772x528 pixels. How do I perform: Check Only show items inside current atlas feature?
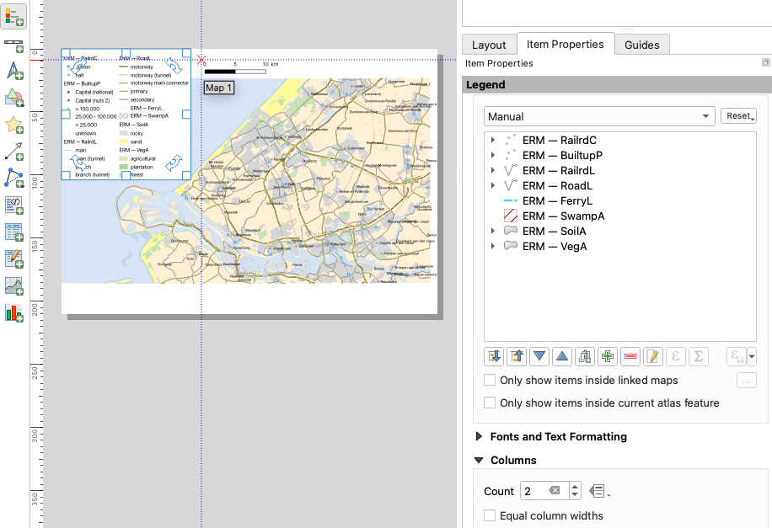490,403
